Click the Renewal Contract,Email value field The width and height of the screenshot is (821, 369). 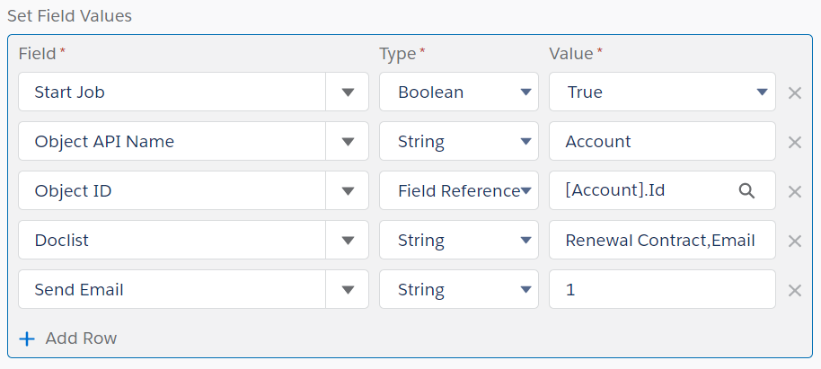click(x=662, y=240)
